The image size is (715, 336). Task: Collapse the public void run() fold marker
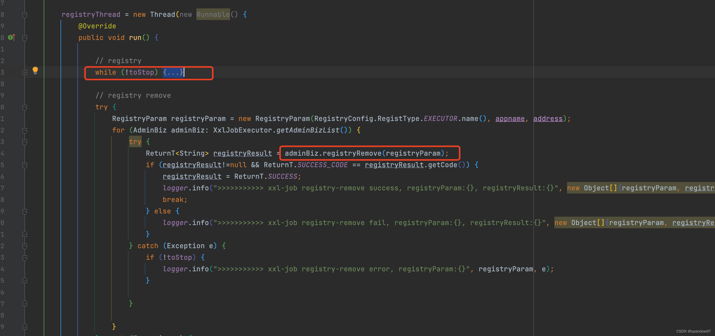25,38
